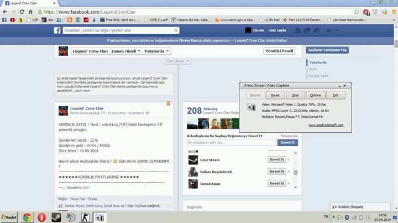Click Exit in Free Screen Video Capture
Image resolution: width=398 pixels, height=223 pixels.
point(336,95)
